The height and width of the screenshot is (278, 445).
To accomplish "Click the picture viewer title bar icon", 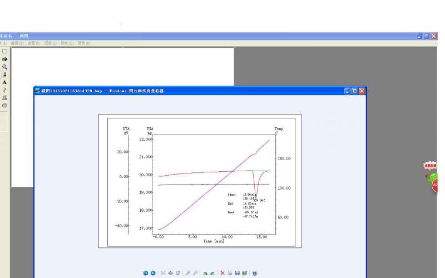I will click(37, 91).
